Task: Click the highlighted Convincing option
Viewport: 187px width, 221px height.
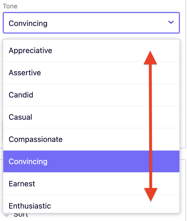Action: [28, 161]
